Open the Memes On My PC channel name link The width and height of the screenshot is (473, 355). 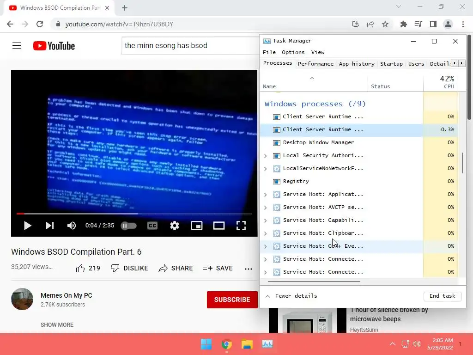click(67, 295)
